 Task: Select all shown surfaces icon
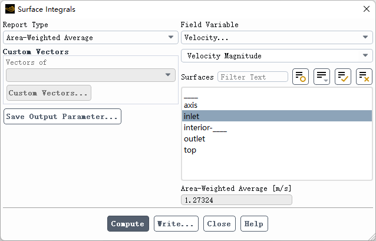tap(343, 77)
